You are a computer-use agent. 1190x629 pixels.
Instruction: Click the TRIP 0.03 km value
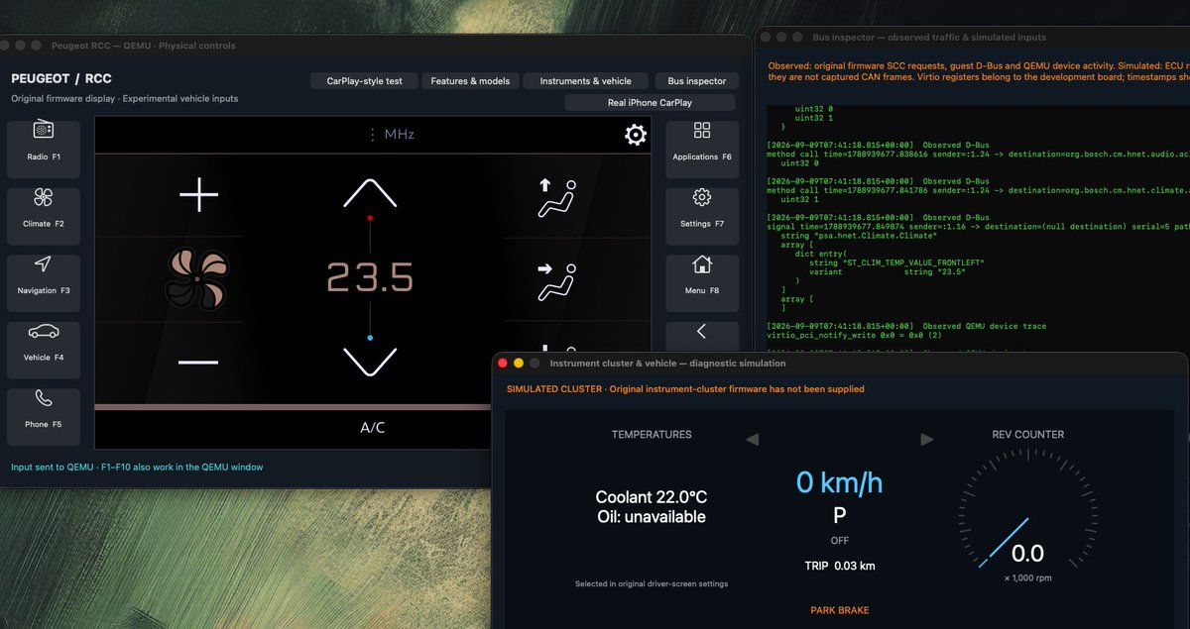tap(840, 566)
